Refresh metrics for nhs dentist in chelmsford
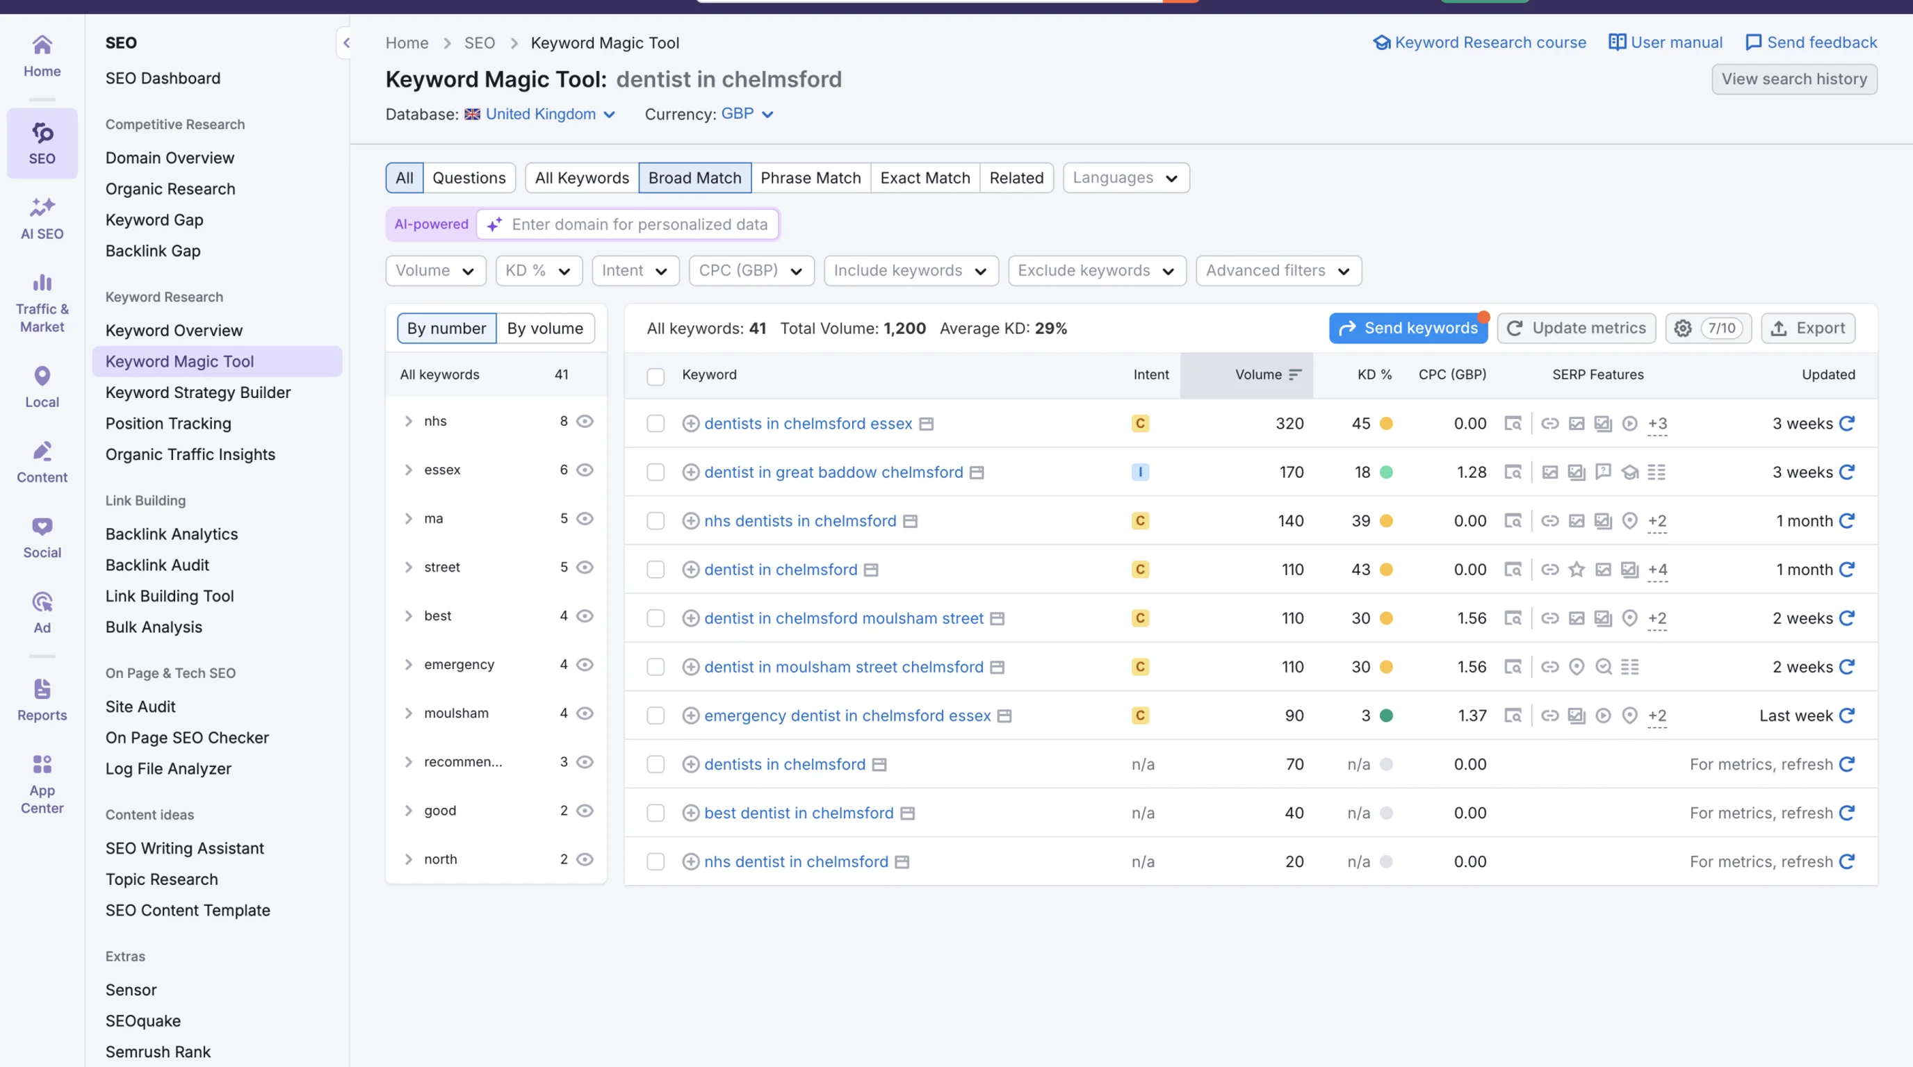 point(1847,861)
